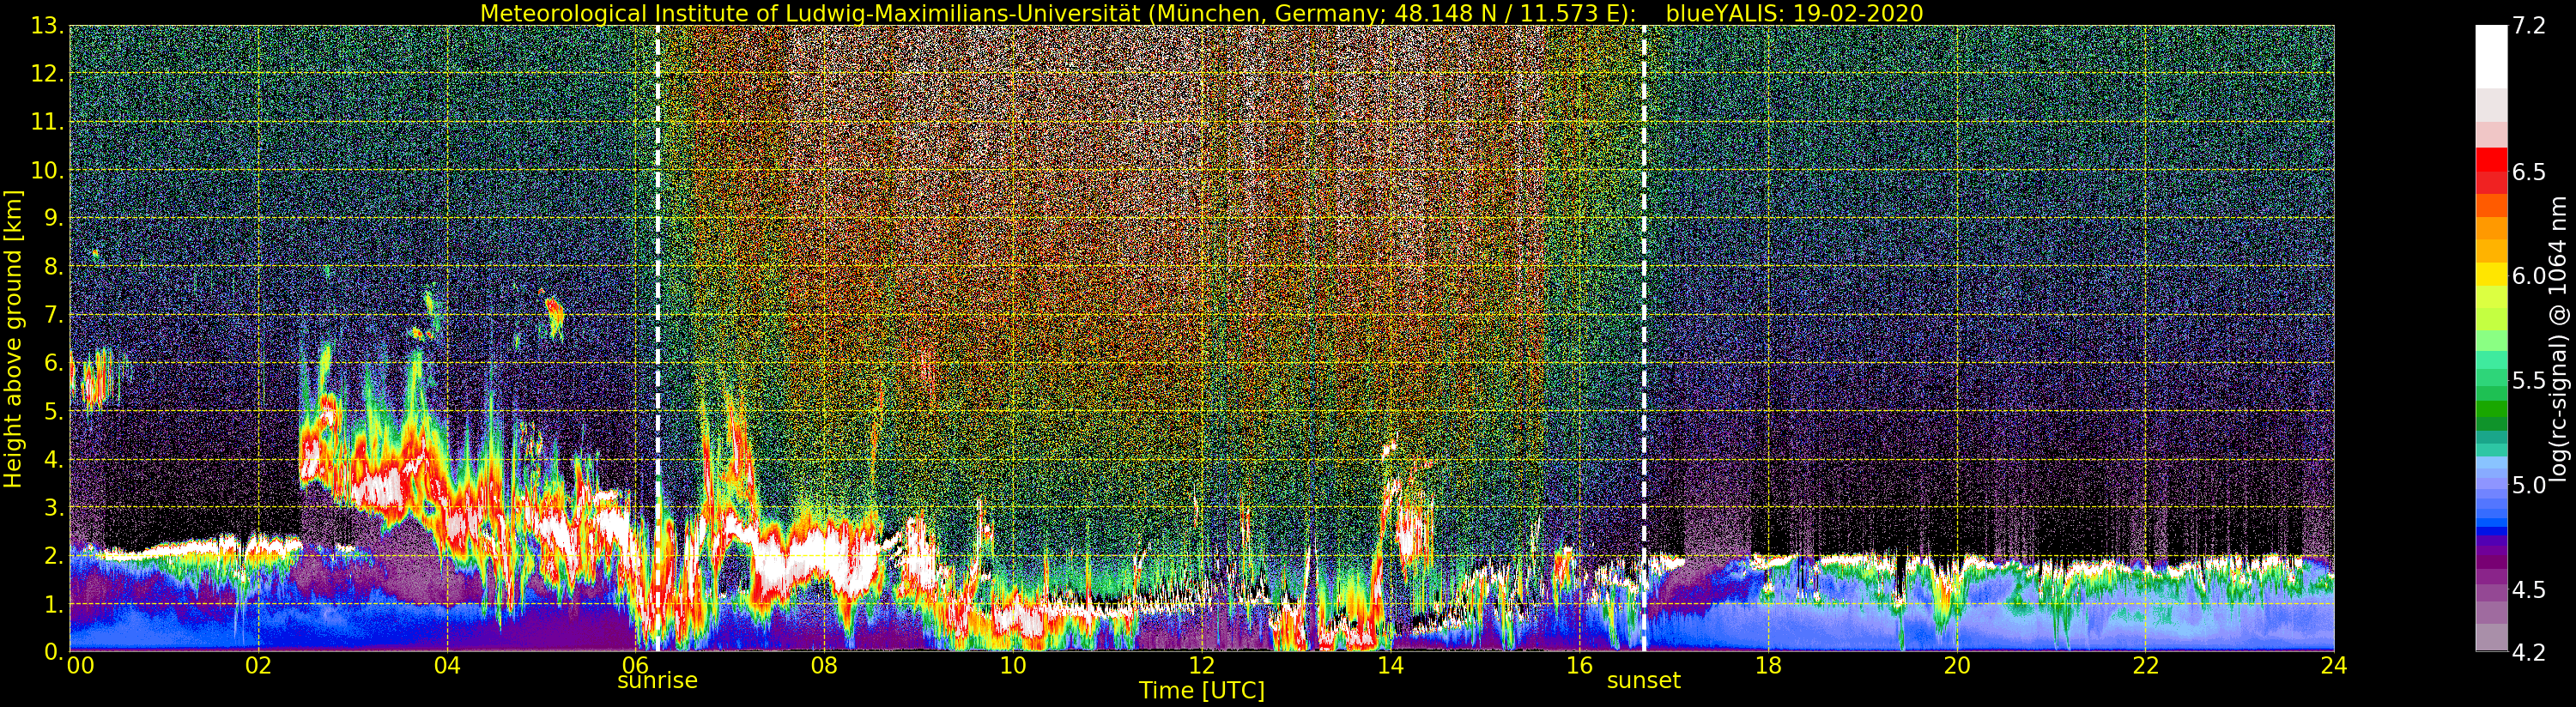The height and width of the screenshot is (707, 2576).
Task: Select the 'sunrise' label below the time axis
Action: [657, 681]
